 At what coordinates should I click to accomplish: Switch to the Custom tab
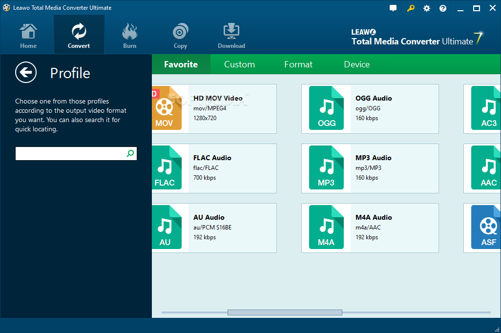click(239, 64)
